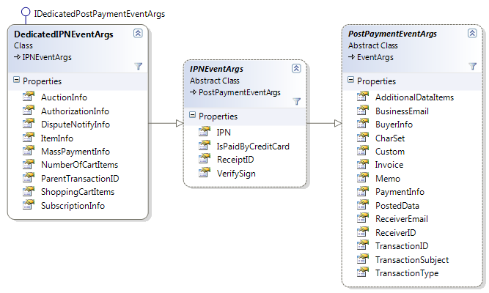Viewport: 489px width, 293px height.
Task: Select inheritance arrow from IPNEventArgs to PostPaymentEventArgs
Action: pyautogui.click(x=324, y=124)
